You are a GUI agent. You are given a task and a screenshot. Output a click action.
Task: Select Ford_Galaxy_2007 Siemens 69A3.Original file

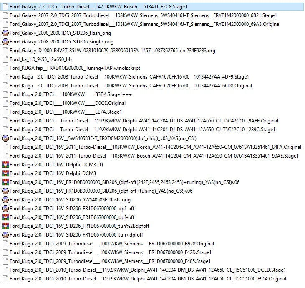point(145,24)
